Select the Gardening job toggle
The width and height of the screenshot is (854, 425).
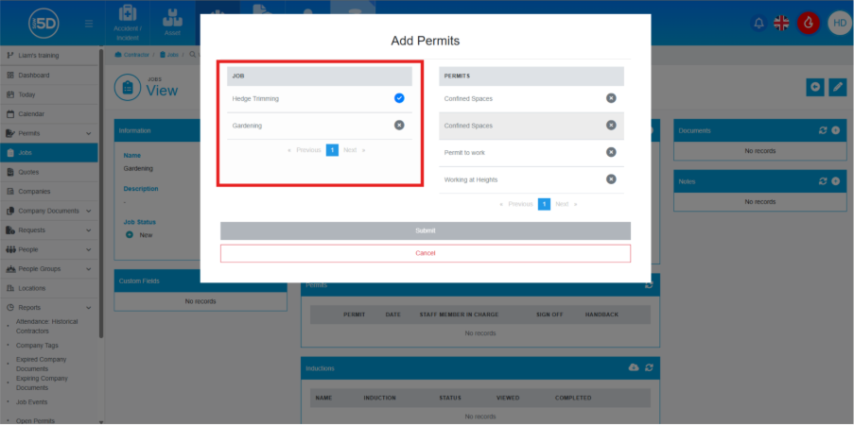[399, 125]
